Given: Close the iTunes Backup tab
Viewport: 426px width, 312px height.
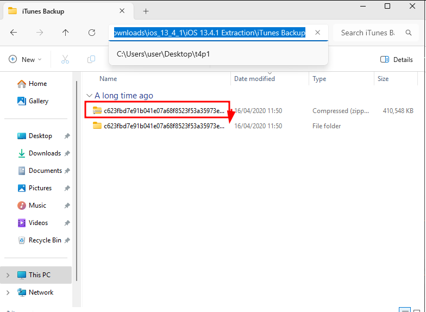Looking at the screenshot, I should [122, 11].
